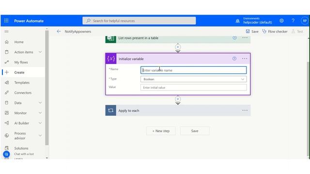Expand the List rows present in a table step
Image resolution: width=310 pixels, height=174 pixels.
178,39
